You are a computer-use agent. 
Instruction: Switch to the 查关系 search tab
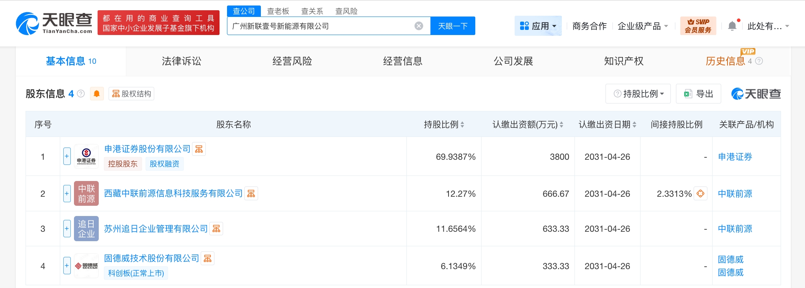(x=312, y=11)
